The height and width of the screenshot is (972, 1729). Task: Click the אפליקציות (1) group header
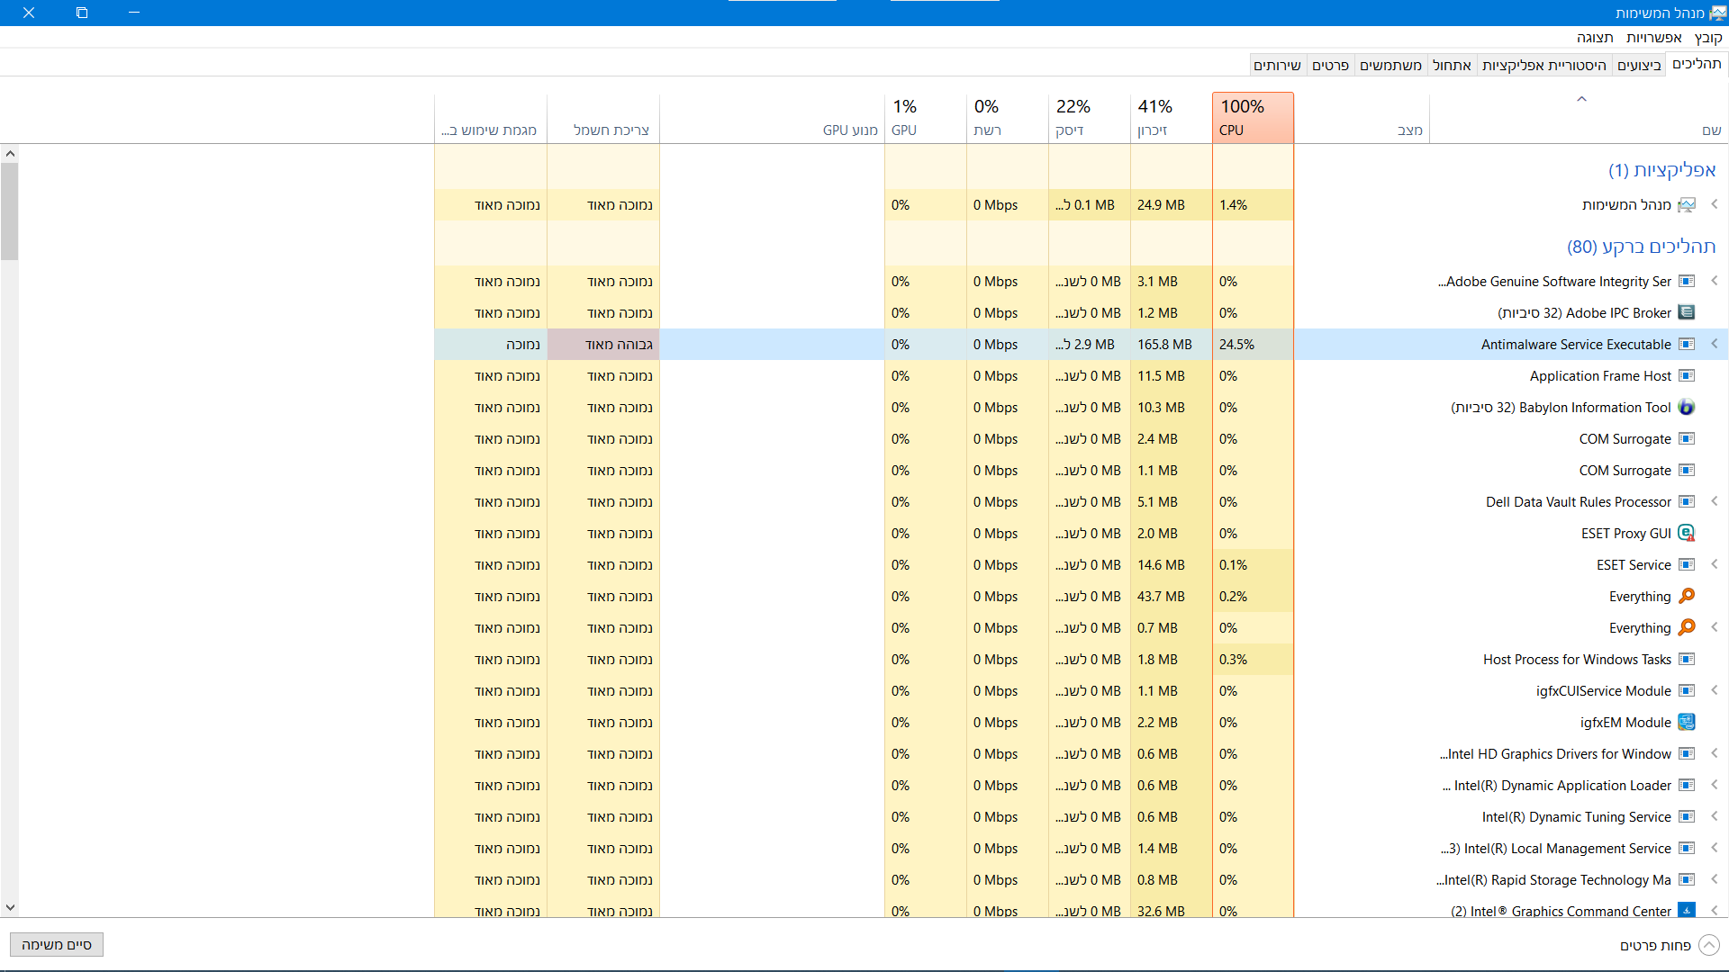[x=1662, y=170]
